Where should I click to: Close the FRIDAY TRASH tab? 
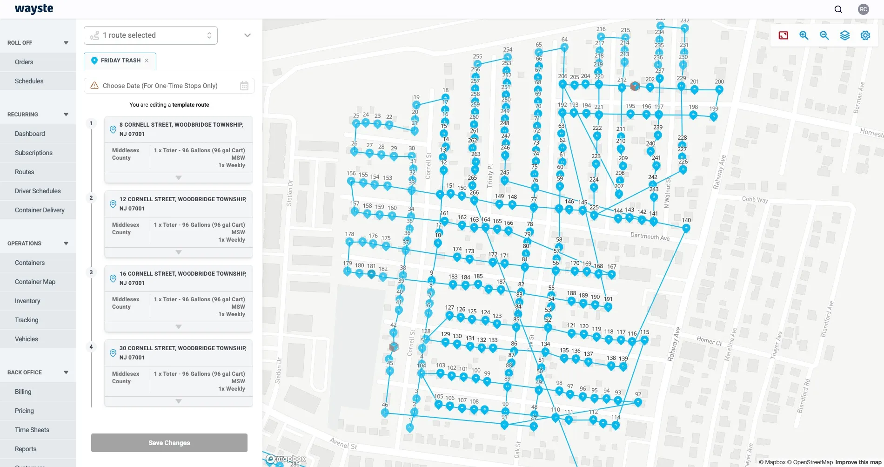(147, 61)
